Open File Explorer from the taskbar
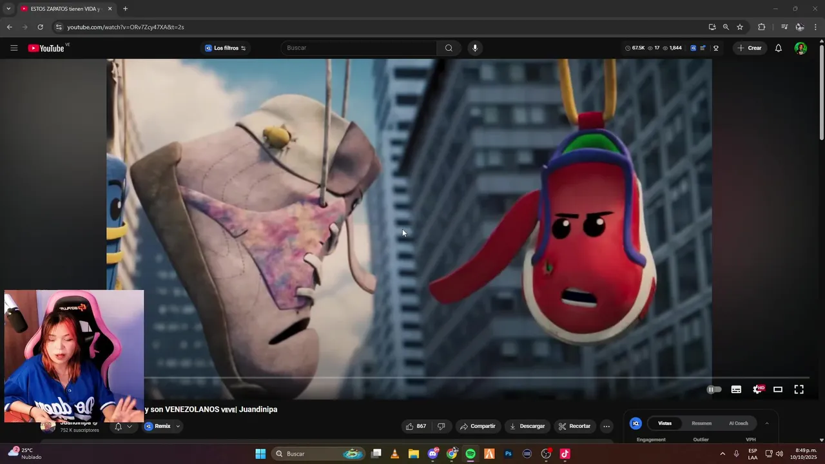The image size is (825, 464). 413,454
